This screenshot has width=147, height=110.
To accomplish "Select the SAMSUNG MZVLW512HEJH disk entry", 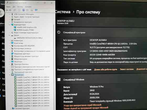I will (x=30, y=38).
